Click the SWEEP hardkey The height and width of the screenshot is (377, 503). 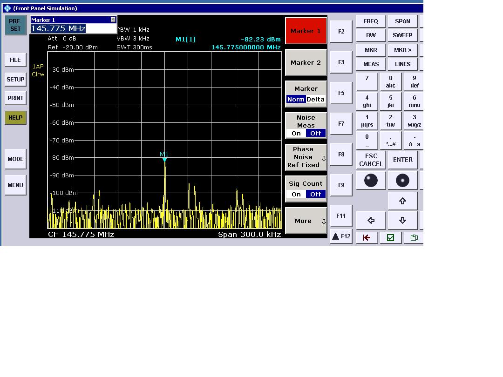click(402, 35)
